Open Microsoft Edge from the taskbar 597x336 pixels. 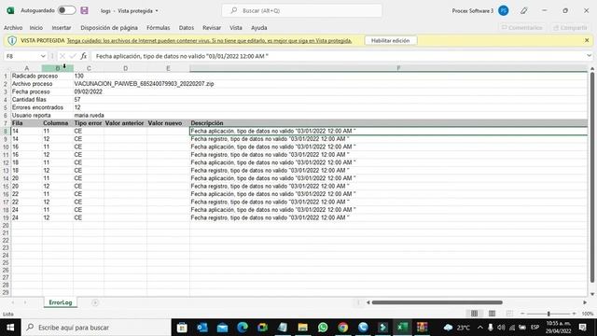click(x=243, y=328)
